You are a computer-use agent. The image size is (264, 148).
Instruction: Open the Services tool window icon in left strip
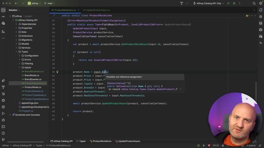pyautogui.click(x=3, y=107)
